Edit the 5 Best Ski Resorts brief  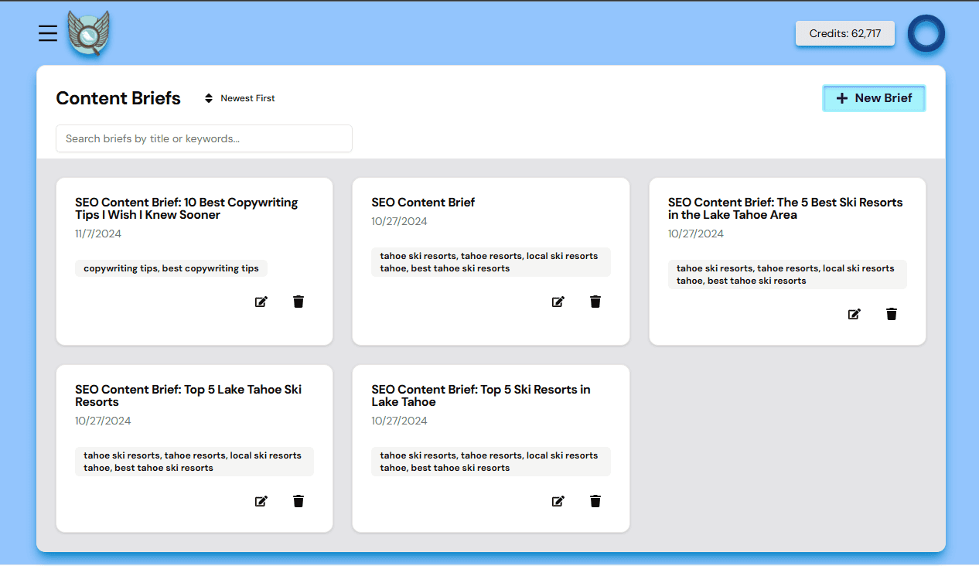[x=854, y=314]
